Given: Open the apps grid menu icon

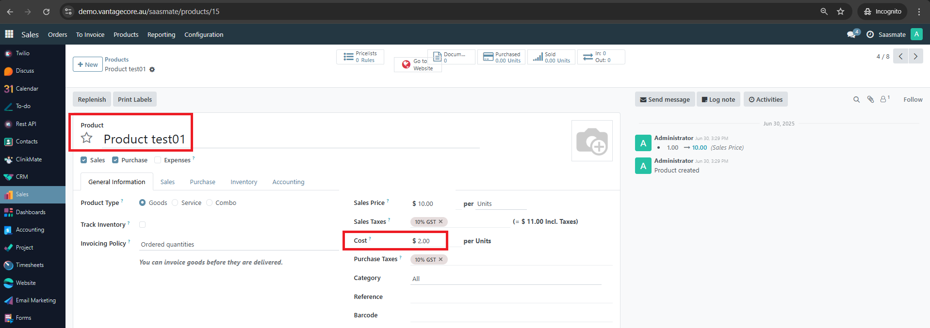Looking at the screenshot, I should (9, 34).
